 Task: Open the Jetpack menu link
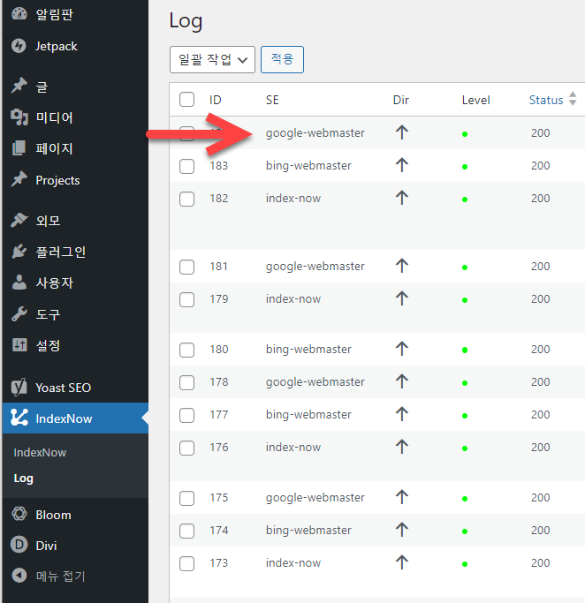[57, 46]
